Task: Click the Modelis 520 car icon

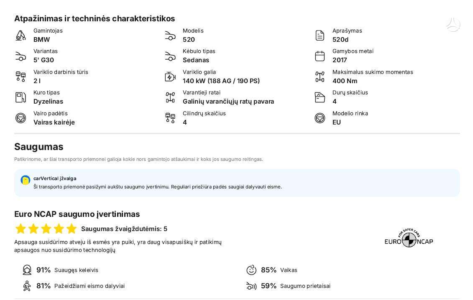Action: 170,35
